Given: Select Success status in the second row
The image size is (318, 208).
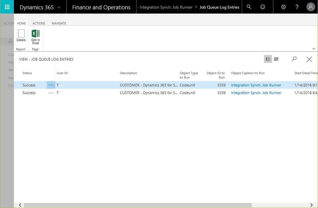Looking at the screenshot, I should [x=29, y=93].
